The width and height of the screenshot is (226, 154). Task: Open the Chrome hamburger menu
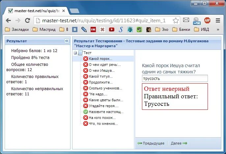click(218, 21)
